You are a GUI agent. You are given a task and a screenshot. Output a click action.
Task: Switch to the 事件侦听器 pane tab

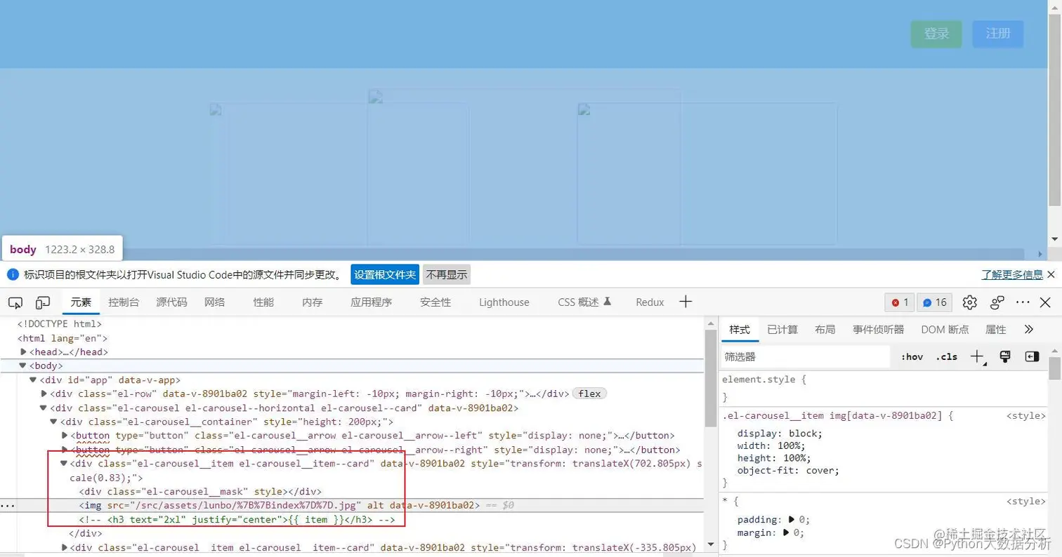[879, 329]
